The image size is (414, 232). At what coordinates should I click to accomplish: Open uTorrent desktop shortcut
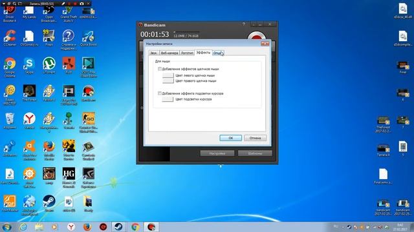(49, 66)
